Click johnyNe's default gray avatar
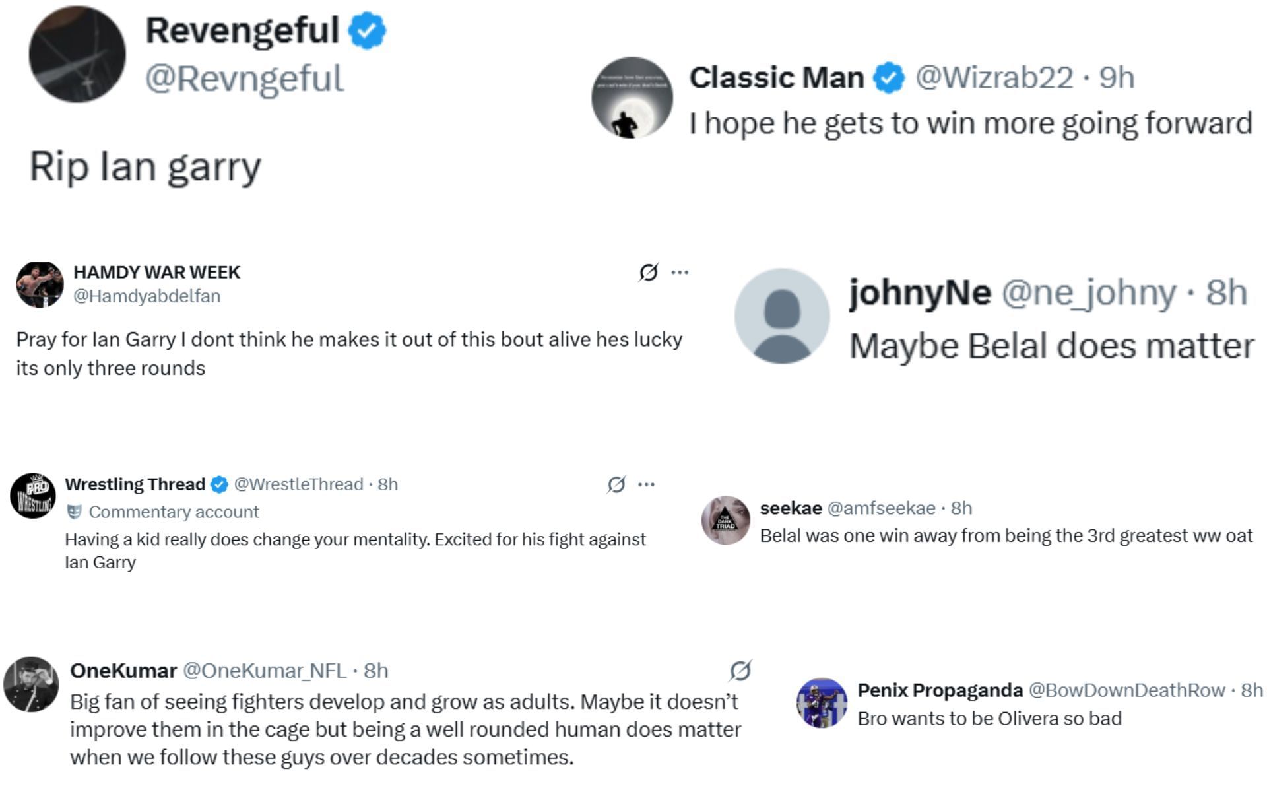The width and height of the screenshot is (1267, 792). point(782,316)
